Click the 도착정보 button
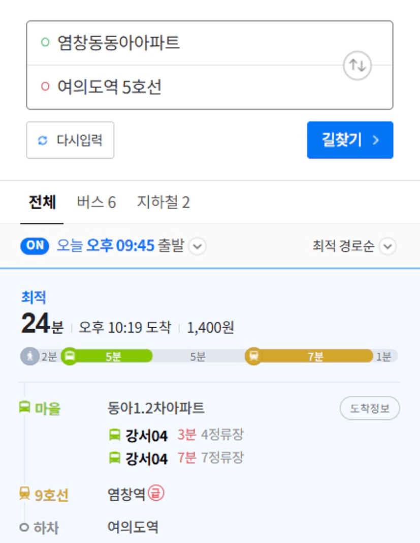Viewport: 420px width, 543px height. tap(370, 408)
